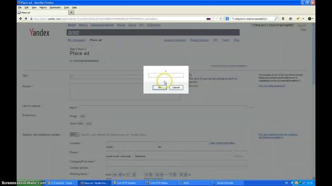The height and width of the screenshot is (186, 332).
Task: Click the round dark addon icon in toolbar
Action: [x=310, y=19]
